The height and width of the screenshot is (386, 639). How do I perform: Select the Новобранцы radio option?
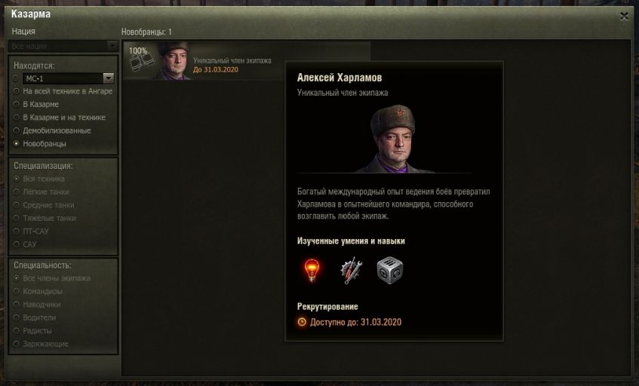pos(39,144)
